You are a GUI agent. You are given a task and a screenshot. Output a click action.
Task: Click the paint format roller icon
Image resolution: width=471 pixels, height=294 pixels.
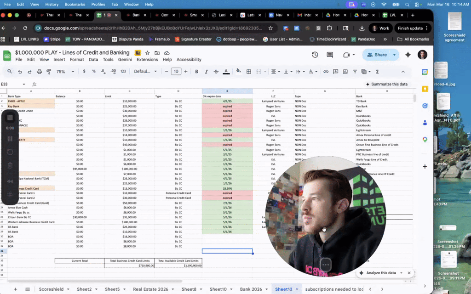pyautogui.click(x=49, y=71)
